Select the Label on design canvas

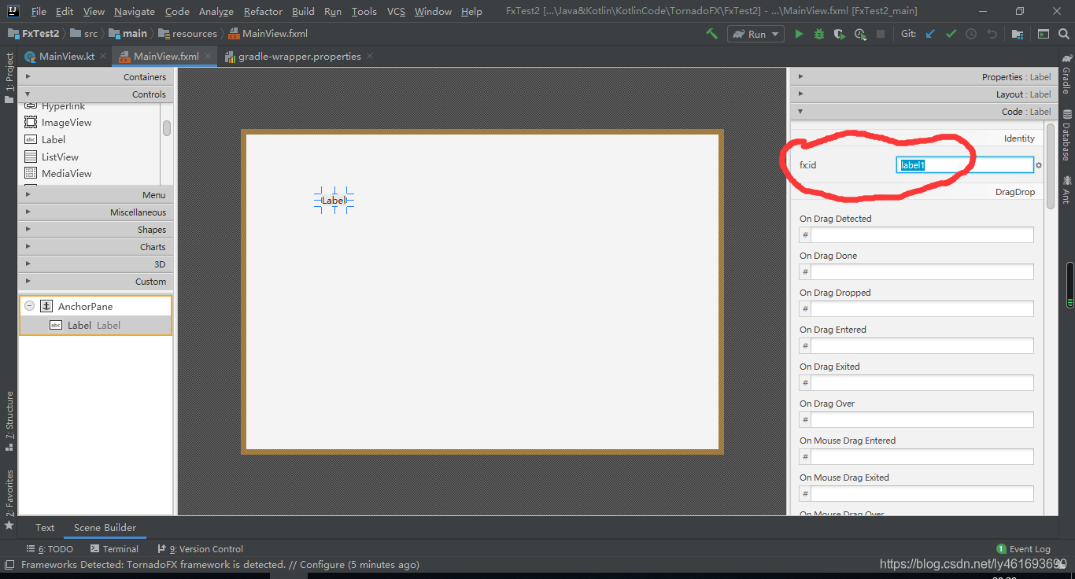click(x=334, y=200)
